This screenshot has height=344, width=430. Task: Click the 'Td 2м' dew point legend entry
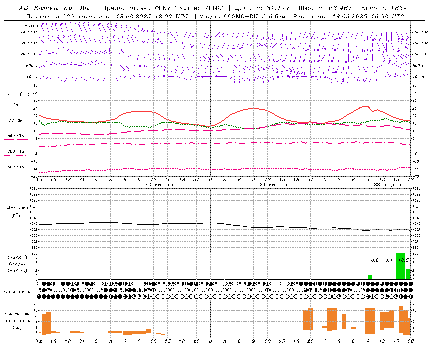coord(15,120)
